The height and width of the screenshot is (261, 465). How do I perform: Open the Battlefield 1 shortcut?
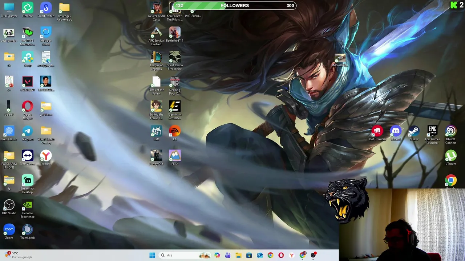point(175,34)
